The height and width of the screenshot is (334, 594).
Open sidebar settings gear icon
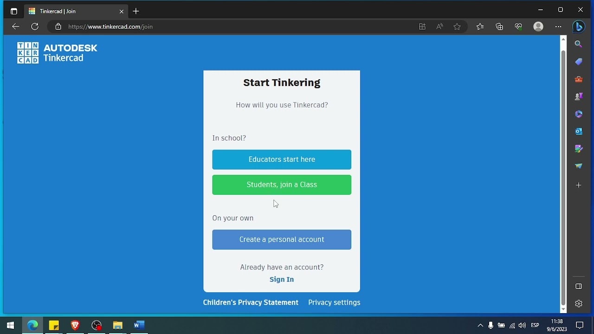tap(579, 303)
